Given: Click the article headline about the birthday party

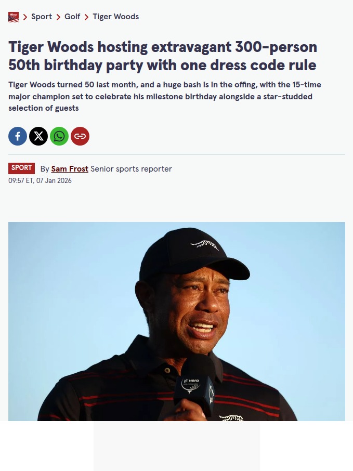Looking at the screenshot, I should point(163,56).
